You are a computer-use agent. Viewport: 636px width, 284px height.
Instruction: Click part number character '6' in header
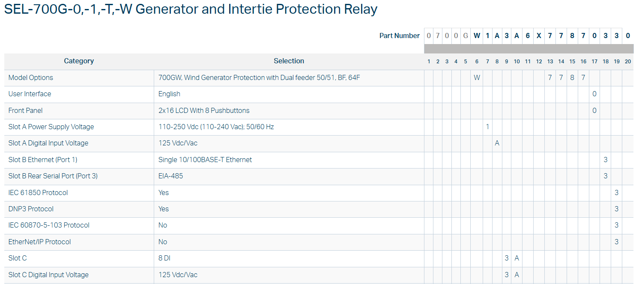click(528, 36)
